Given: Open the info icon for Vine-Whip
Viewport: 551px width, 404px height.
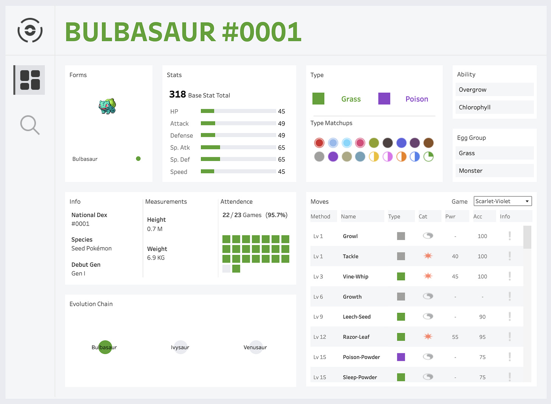Looking at the screenshot, I should pos(510,276).
